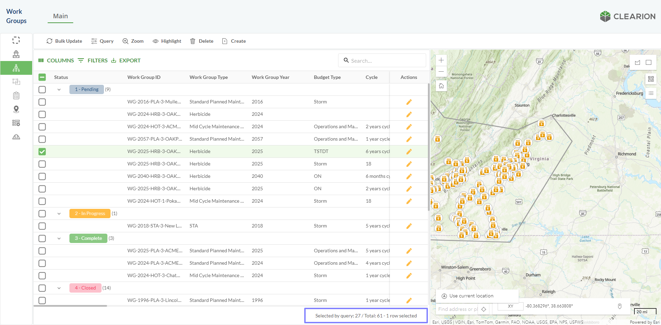This screenshot has height=325, width=661.
Task: Select the map pin icon in left sidebar
Action: [16, 109]
